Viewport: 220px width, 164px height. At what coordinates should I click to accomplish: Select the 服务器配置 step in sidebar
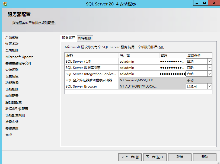point(14,102)
